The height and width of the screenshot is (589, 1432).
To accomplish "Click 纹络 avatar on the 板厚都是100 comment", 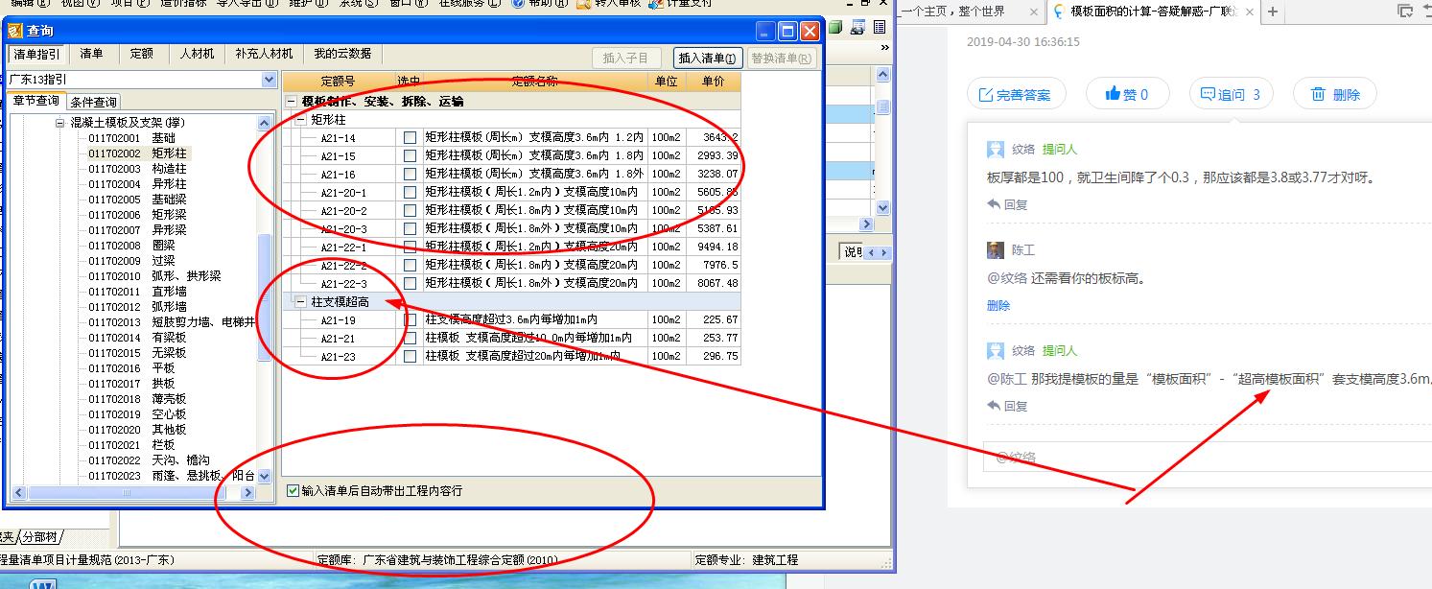I will [x=996, y=150].
